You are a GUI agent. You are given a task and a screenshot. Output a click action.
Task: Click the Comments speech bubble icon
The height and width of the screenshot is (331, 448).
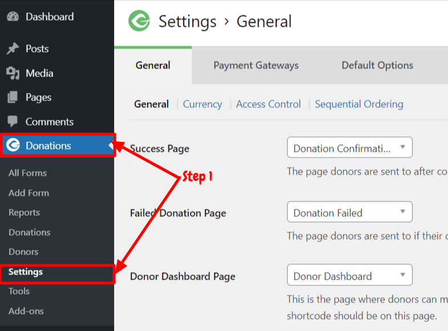click(13, 122)
